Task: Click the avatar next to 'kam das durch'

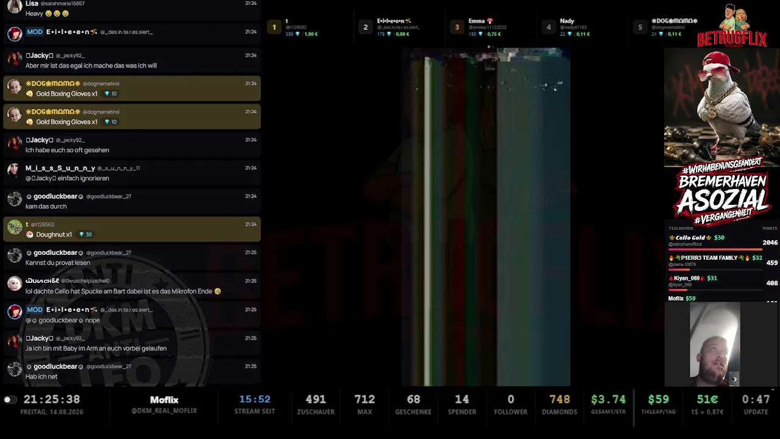Action: point(15,200)
